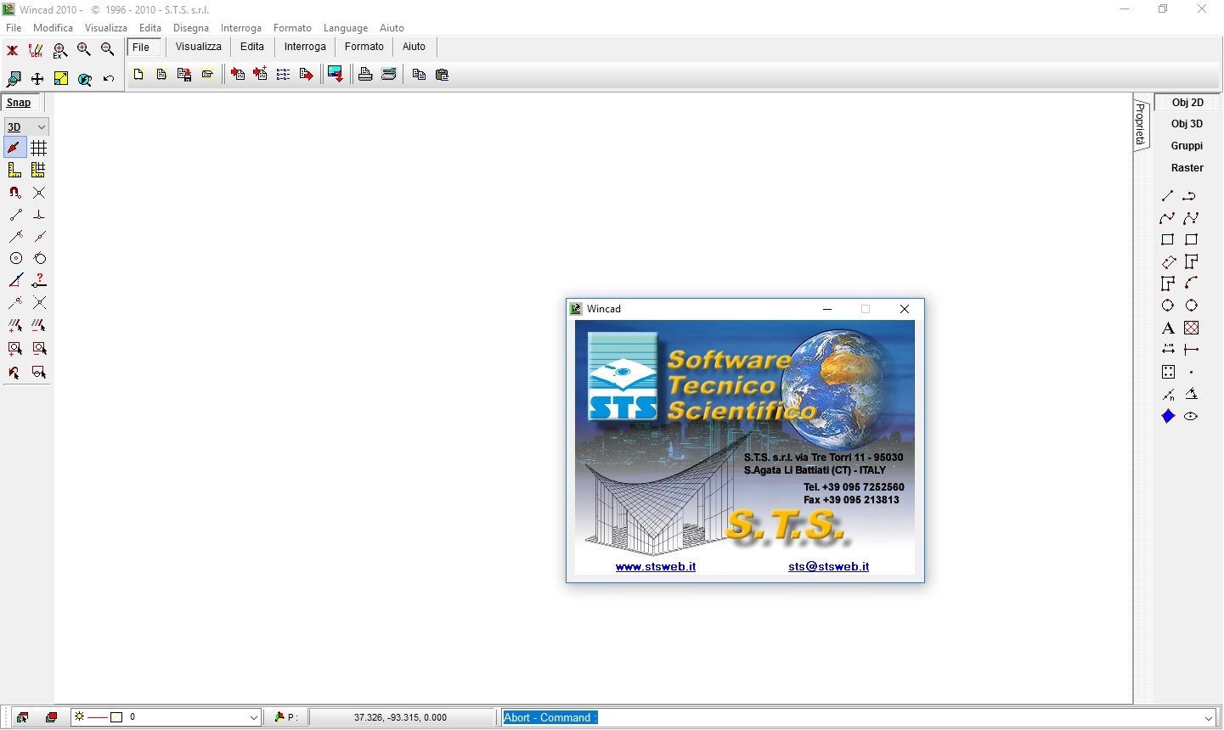Click the Zoom In magnifier icon
The image size is (1224, 730).
point(83,50)
